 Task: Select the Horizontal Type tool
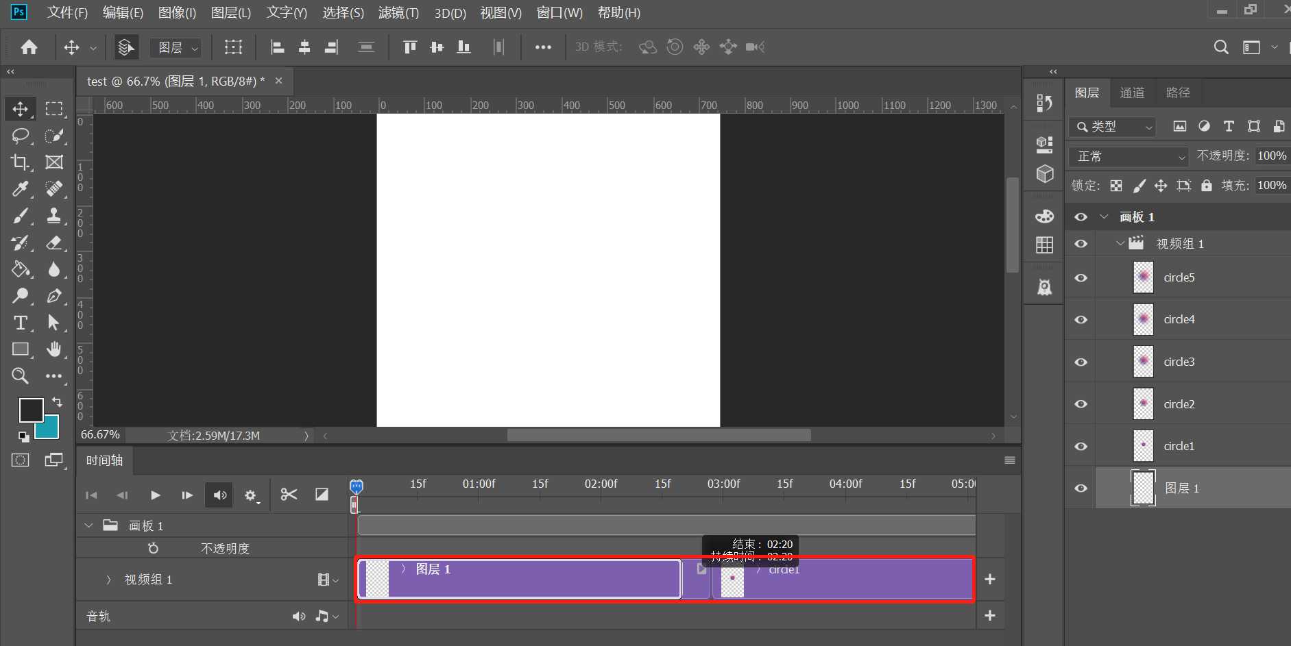(21, 323)
